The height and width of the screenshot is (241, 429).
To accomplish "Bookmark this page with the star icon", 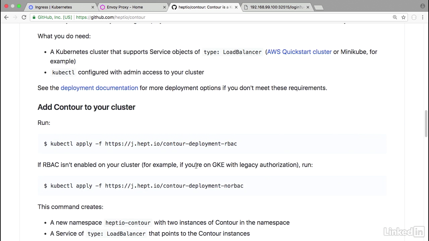I will 404,17.
